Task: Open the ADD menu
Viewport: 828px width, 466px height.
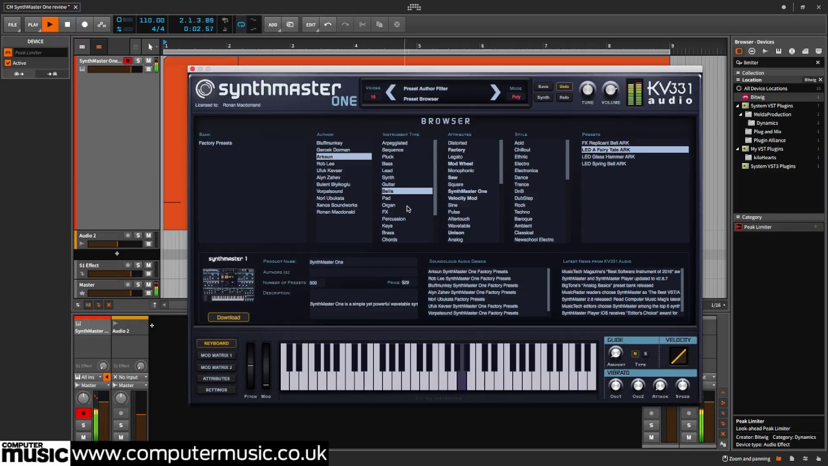Action: point(272,25)
